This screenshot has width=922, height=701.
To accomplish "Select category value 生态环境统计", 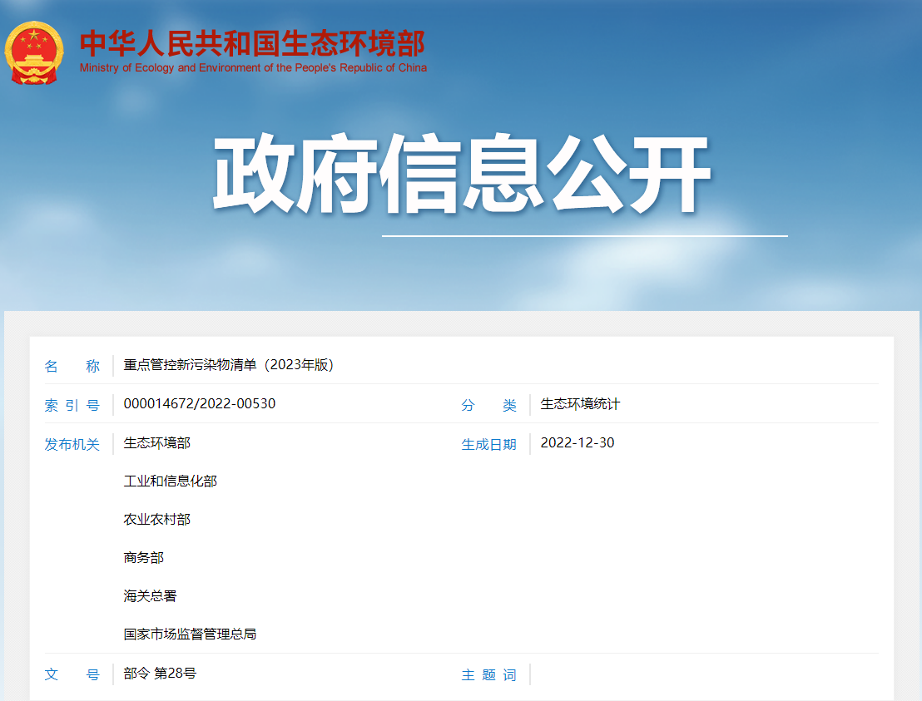I will (580, 404).
